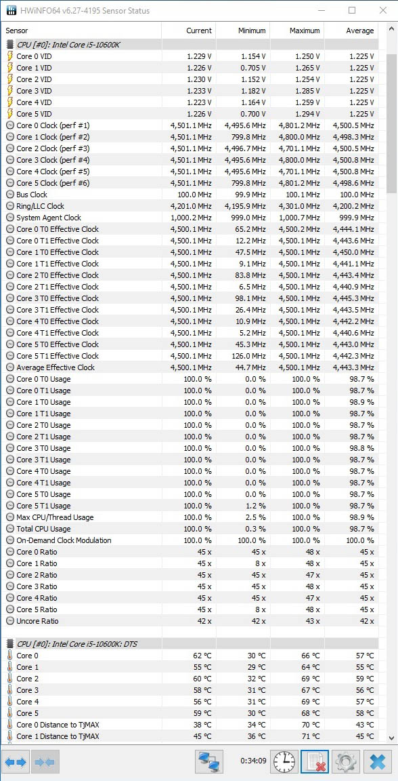The width and height of the screenshot is (398, 781).
Task: Select the Ring/LLC Clock row
Action: (189, 205)
